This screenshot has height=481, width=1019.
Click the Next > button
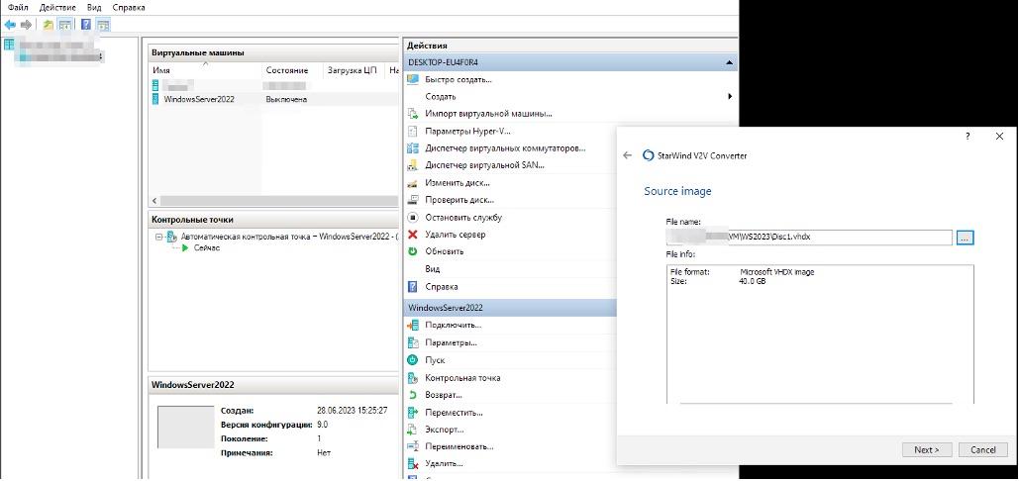[927, 449]
